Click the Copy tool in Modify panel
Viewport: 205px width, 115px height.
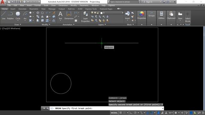point(38,17)
